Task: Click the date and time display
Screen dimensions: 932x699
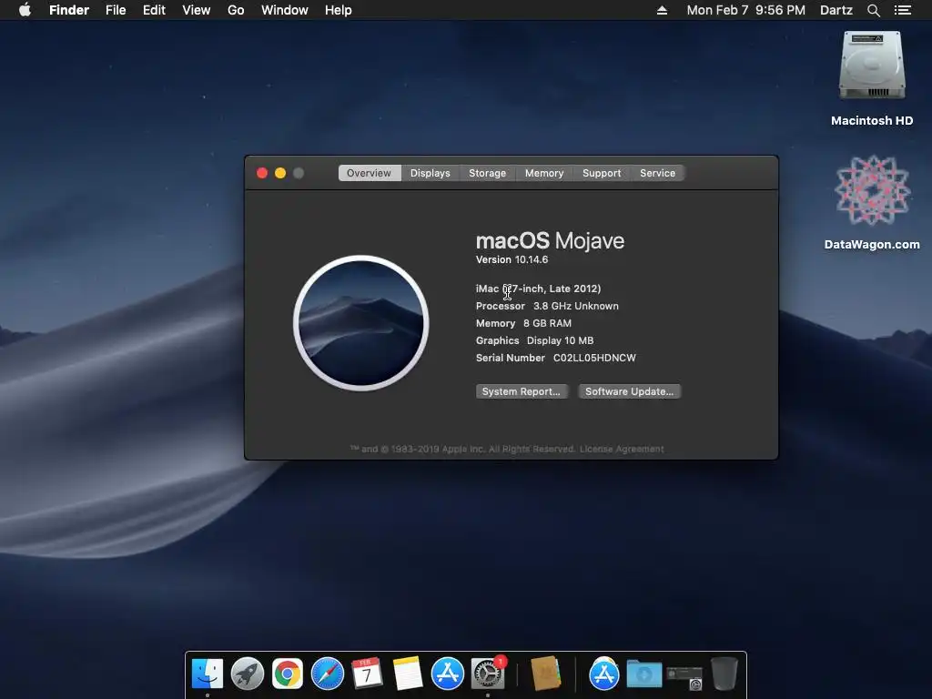Action: tap(746, 10)
